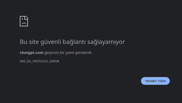
Task: Click the folded corner of the page icon
Action: tap(26, 18)
